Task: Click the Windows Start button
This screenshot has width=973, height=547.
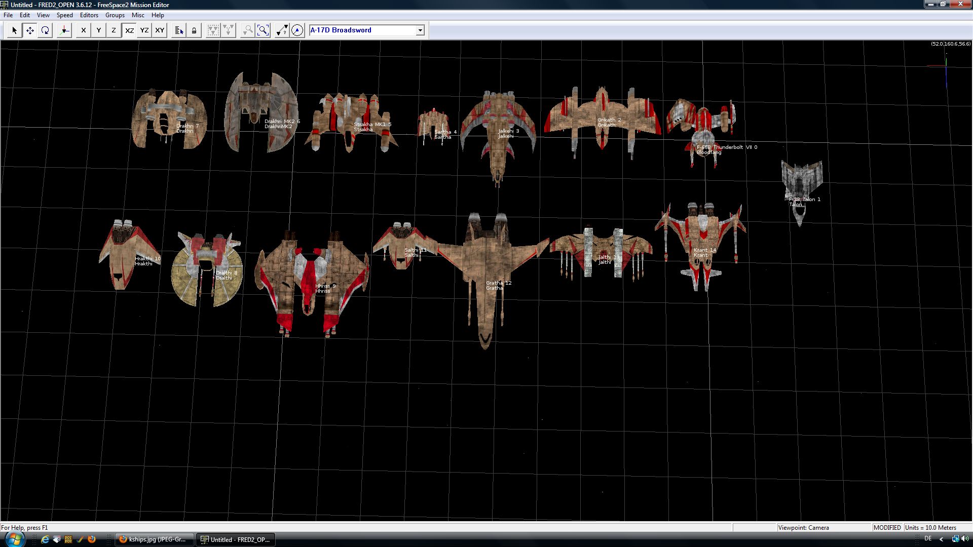Action: (x=14, y=539)
